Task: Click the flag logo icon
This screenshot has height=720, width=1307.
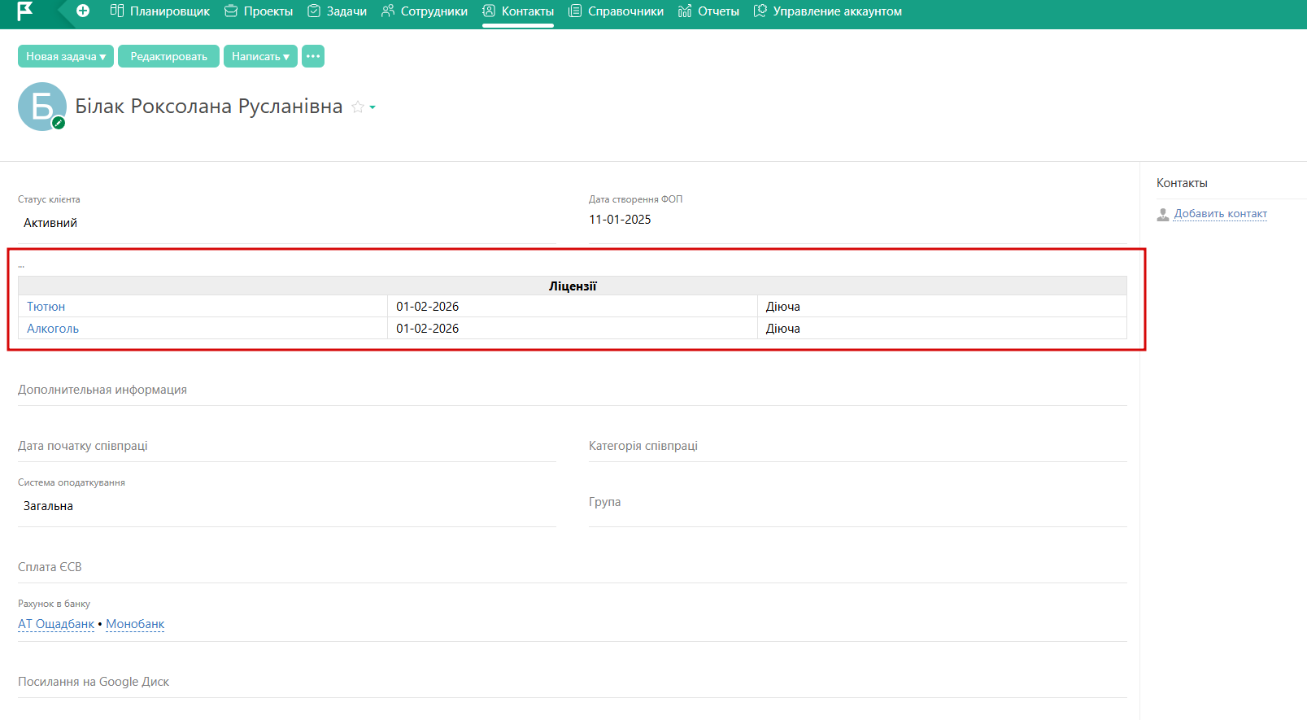Action: coord(25,11)
